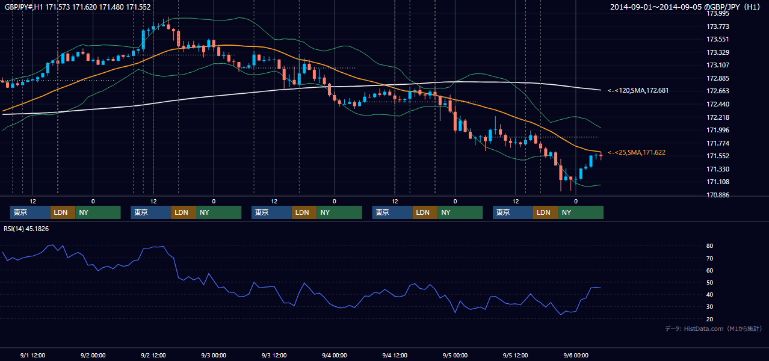769x361 pixels.
Task: Click price axis value 171.552
Action: (718, 156)
